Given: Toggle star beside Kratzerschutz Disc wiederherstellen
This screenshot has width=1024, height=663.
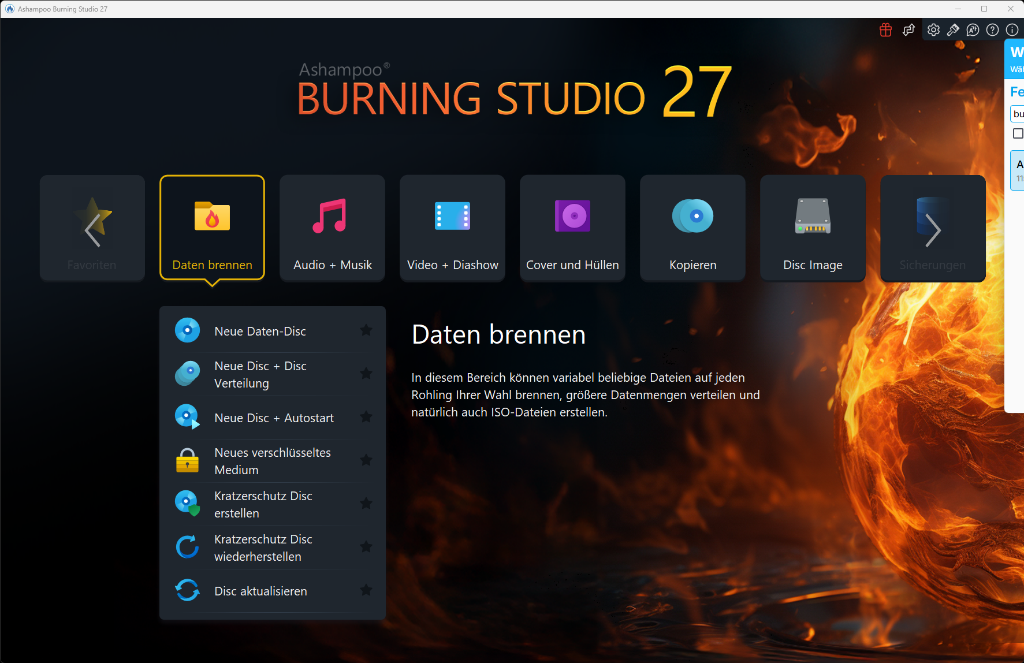Looking at the screenshot, I should tap(366, 546).
